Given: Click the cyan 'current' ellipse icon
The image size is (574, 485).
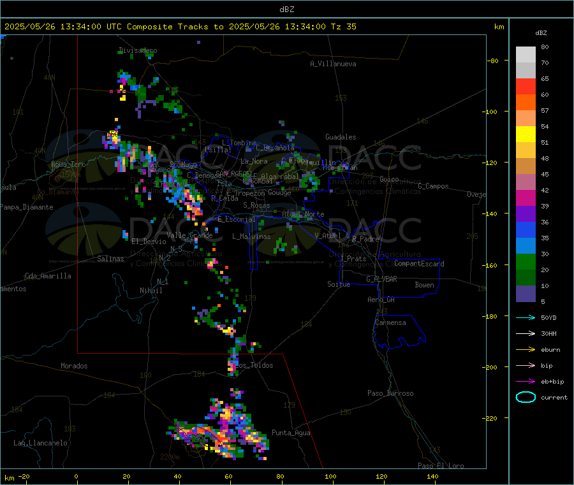Looking at the screenshot, I should pos(526,397).
